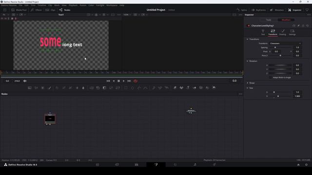
Task: Click the Pivot X value field
Action: click(276, 52)
